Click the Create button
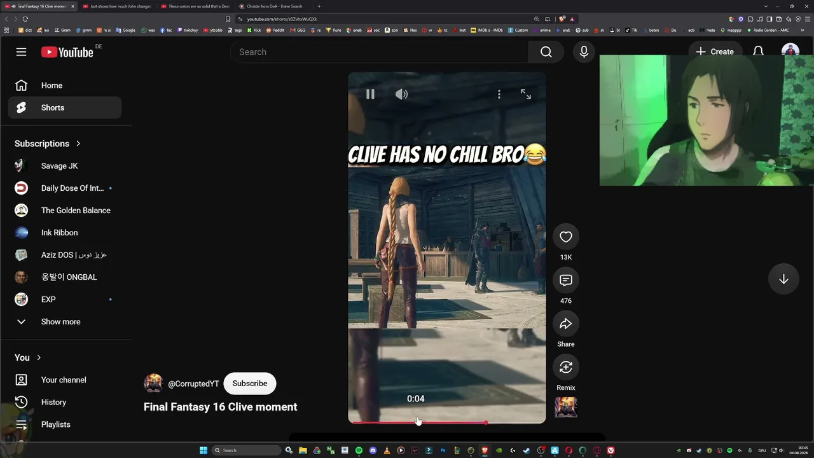The width and height of the screenshot is (814, 458). pos(715,52)
